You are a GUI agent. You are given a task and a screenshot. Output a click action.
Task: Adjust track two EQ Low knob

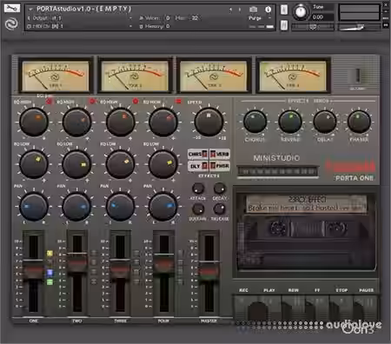pos(76,164)
